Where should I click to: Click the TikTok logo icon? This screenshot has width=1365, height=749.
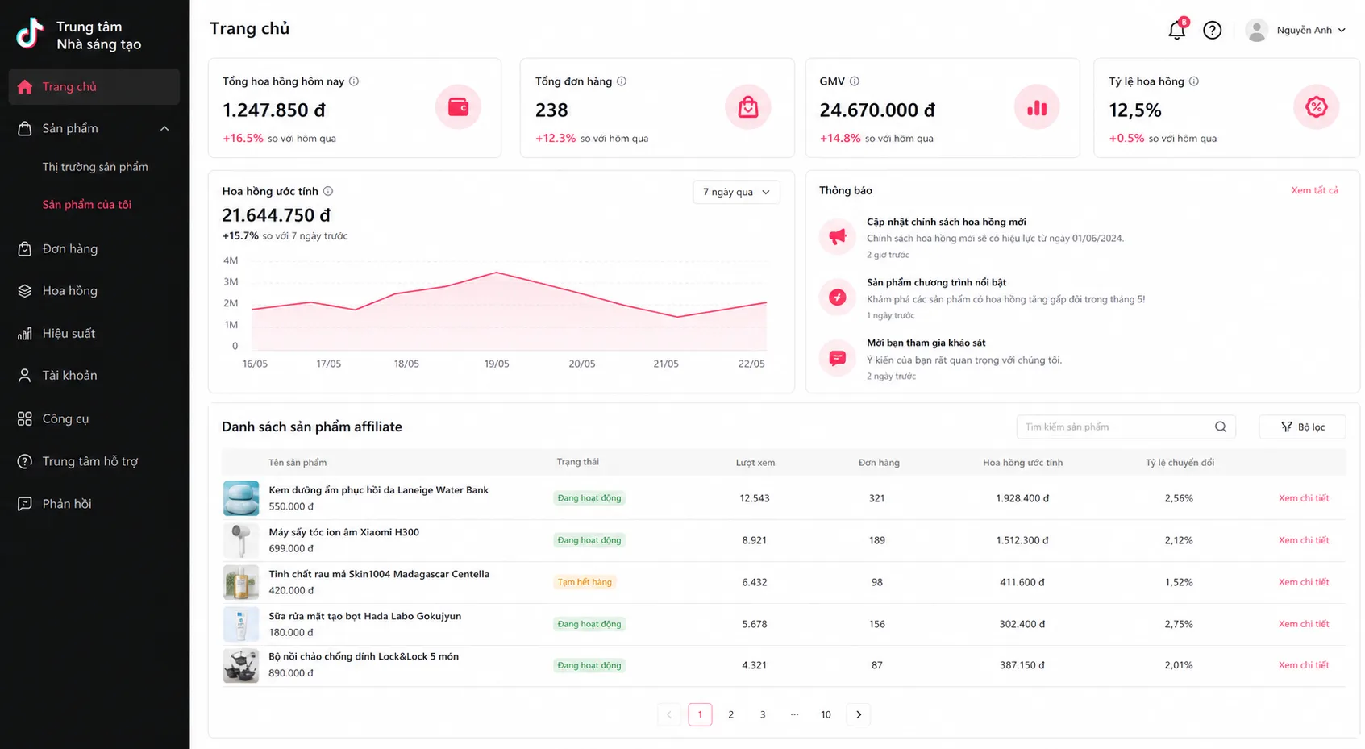tap(30, 34)
